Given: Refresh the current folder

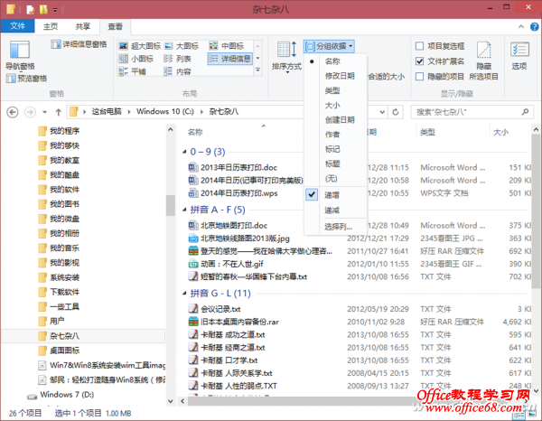Looking at the screenshot, I should point(396,112).
